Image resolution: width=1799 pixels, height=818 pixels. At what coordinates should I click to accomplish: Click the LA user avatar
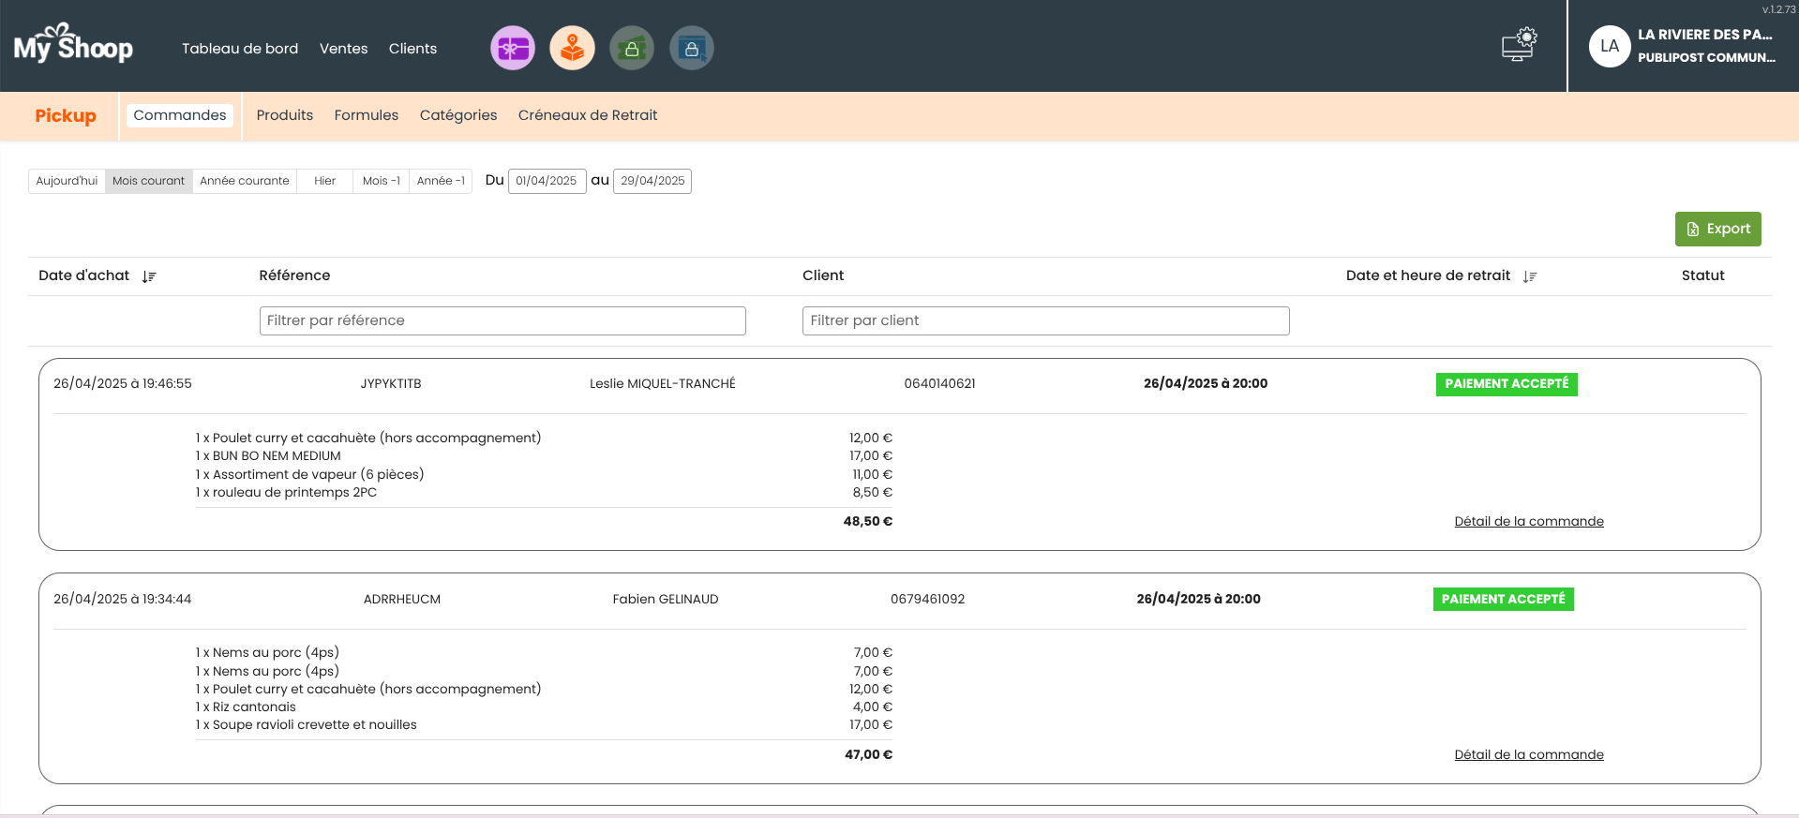(x=1610, y=46)
